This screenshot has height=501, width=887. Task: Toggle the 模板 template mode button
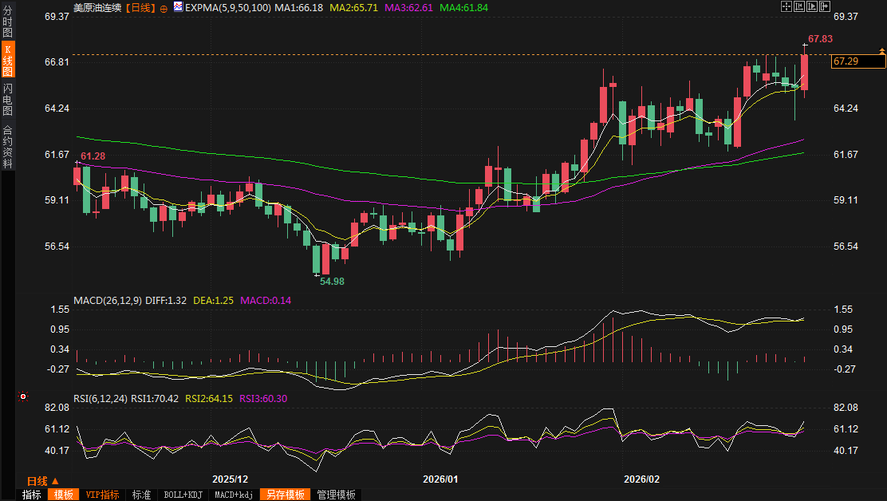(x=62, y=495)
